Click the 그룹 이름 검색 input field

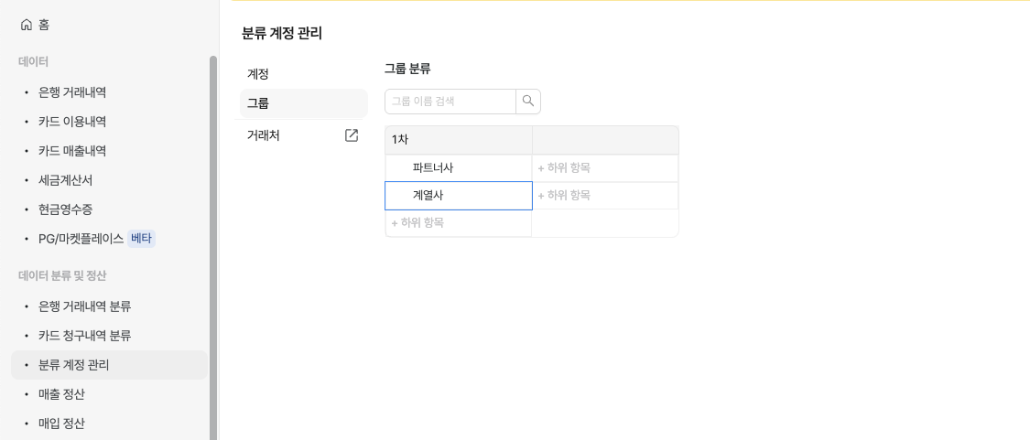[x=450, y=102]
